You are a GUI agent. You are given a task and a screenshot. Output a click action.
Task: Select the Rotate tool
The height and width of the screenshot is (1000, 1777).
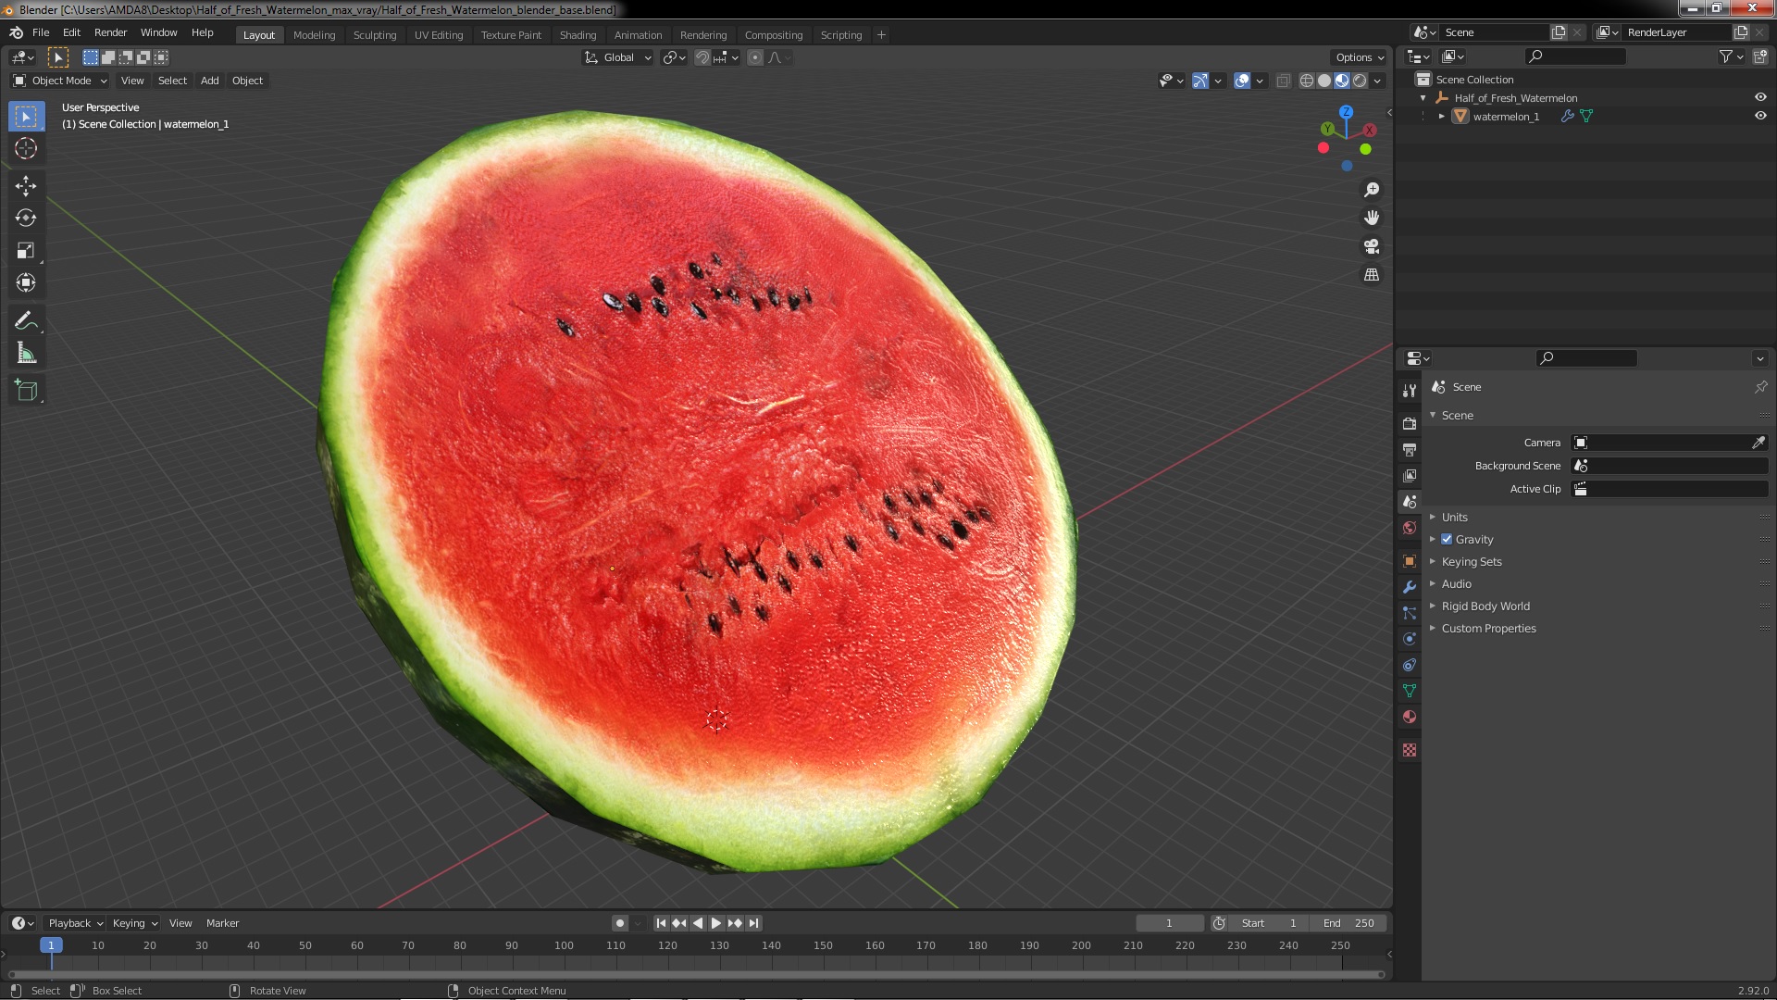point(26,218)
